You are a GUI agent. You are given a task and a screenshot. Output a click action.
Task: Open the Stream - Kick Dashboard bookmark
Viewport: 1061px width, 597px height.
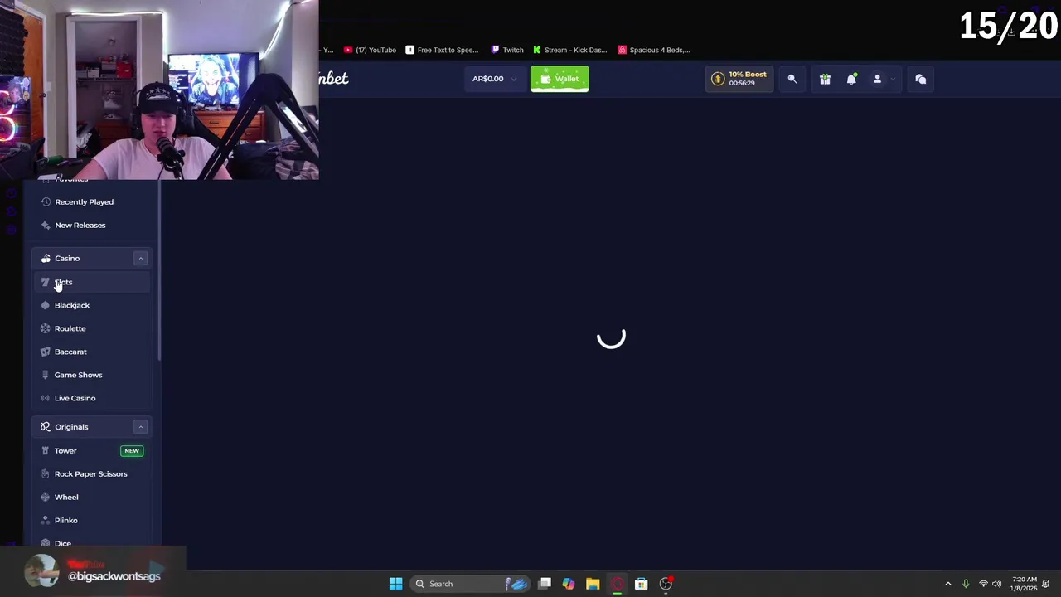tap(570, 50)
